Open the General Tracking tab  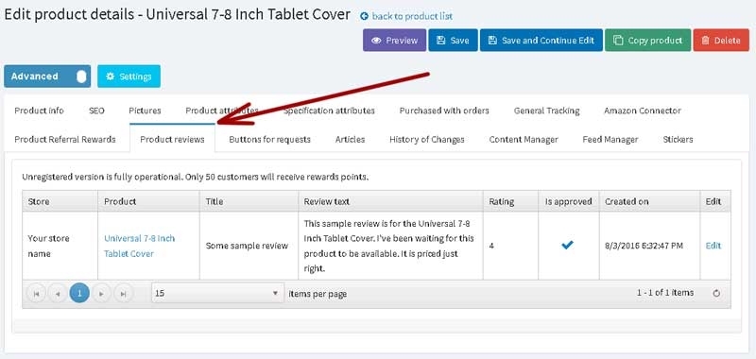click(546, 111)
